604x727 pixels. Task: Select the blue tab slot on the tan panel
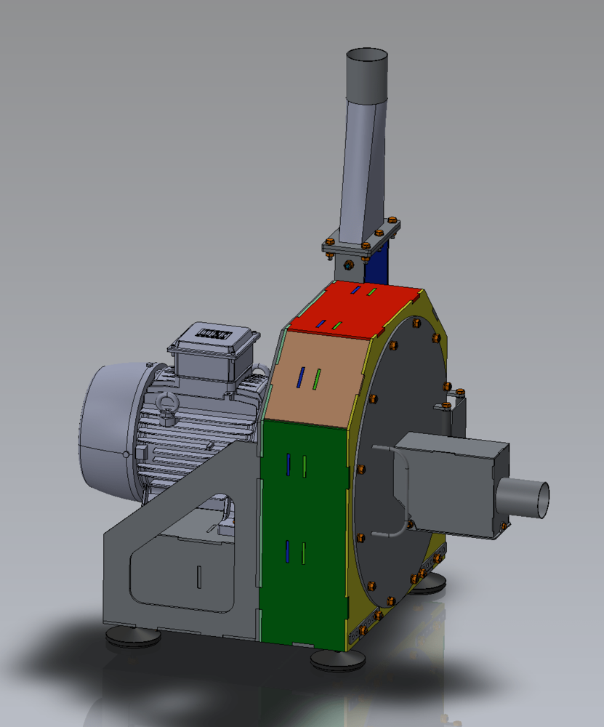[300, 377]
